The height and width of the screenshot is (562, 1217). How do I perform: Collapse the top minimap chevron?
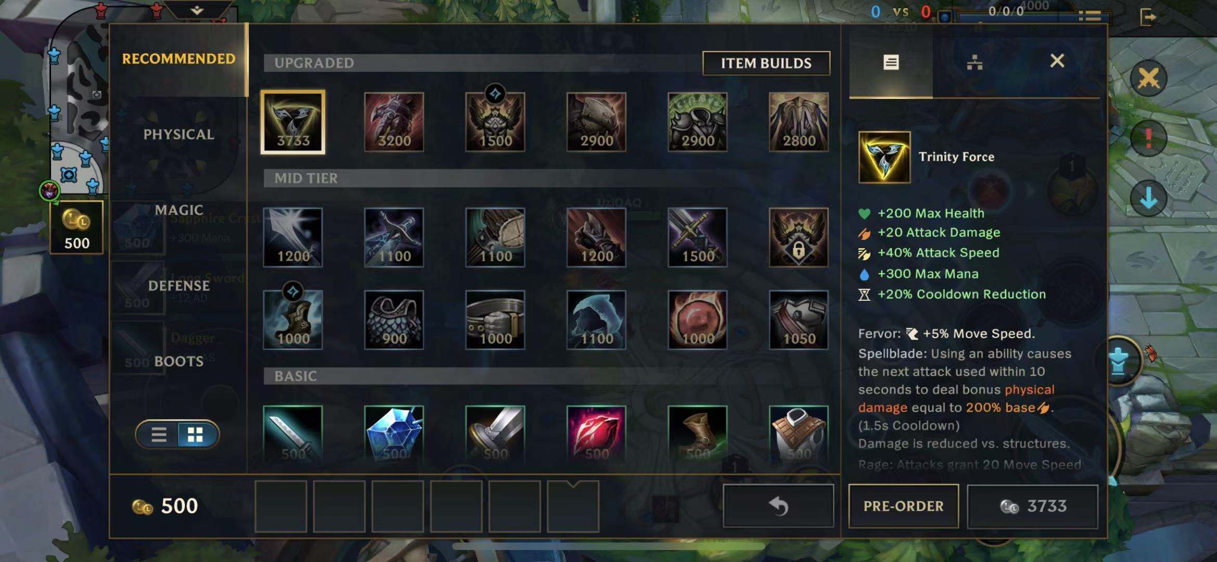coord(197,9)
